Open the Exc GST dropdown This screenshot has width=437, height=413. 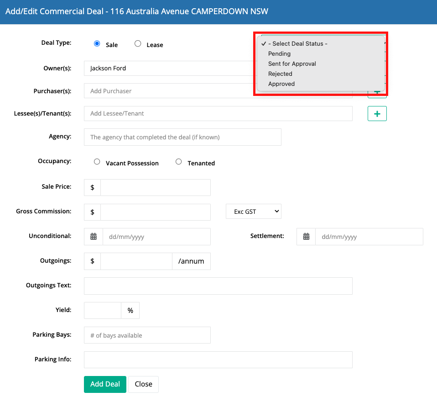253,212
